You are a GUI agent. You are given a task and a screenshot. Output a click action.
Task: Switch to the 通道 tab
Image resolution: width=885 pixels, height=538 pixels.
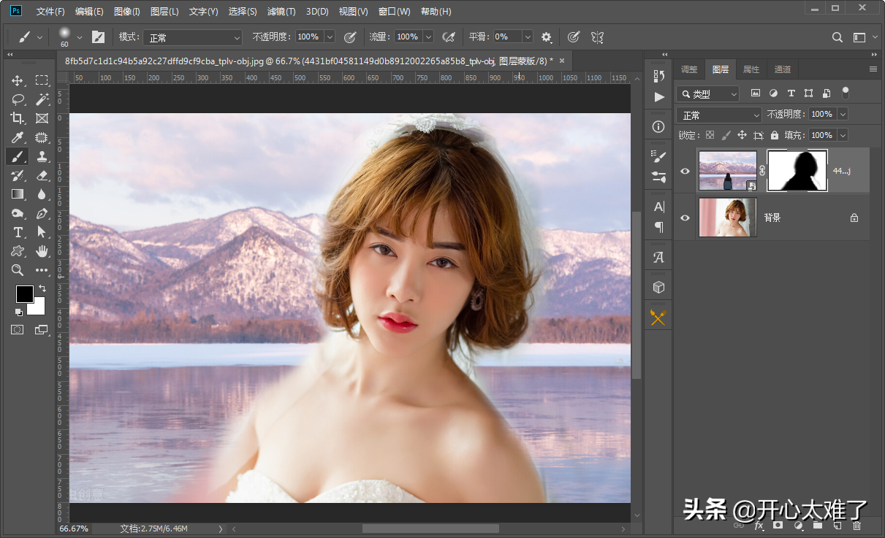pyautogui.click(x=783, y=69)
